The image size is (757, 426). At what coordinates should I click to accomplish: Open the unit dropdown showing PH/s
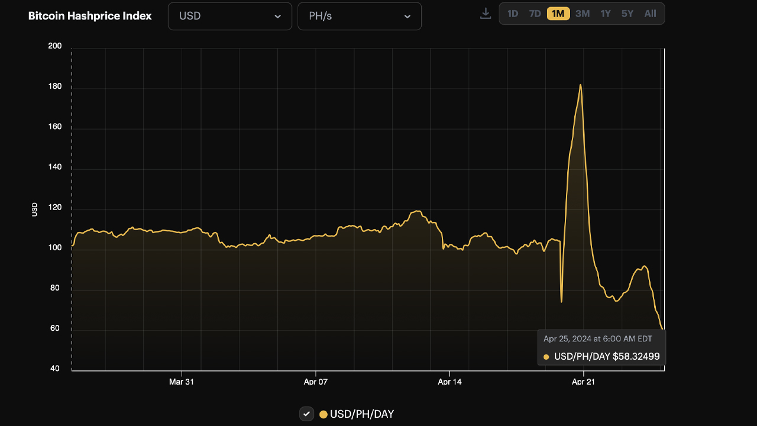[359, 16]
